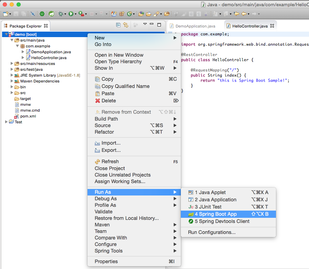Image resolution: width=309 pixels, height=269 pixels.
Task: Close the HelloController.java editor tab
Action: (272, 26)
